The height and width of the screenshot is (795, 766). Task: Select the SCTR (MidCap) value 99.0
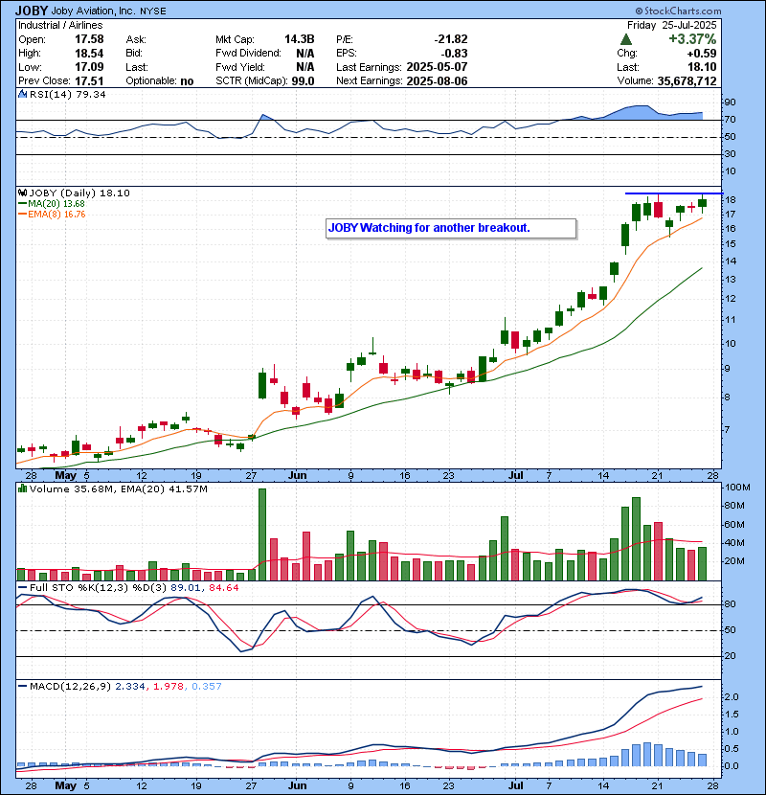tap(304, 81)
